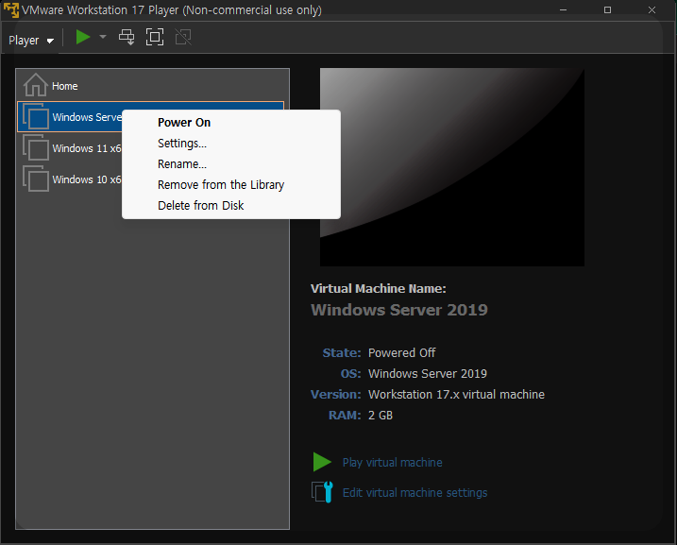This screenshot has height=545, width=677.
Task: Click the 2 GB RAM value
Action: (381, 415)
